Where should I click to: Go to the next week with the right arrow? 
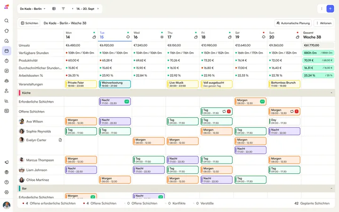[x=98, y=8]
